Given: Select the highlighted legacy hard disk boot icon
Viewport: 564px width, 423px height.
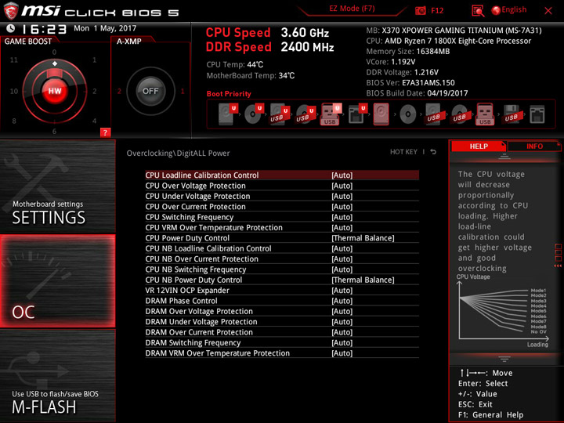Looking at the screenshot, I should [x=381, y=114].
